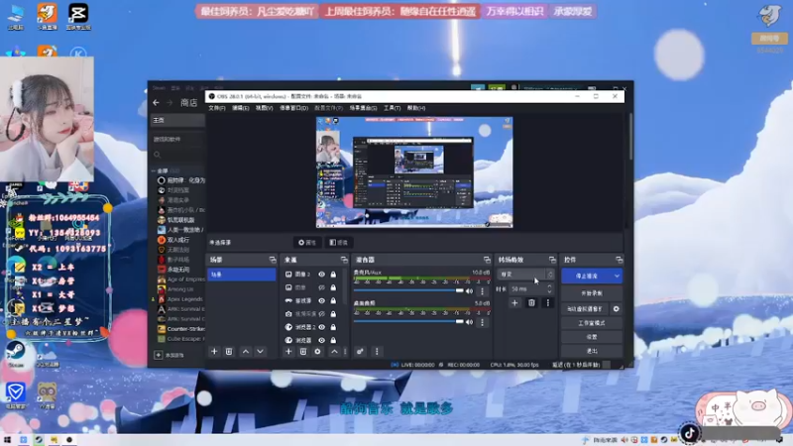Click the Settings button in Controls
The height and width of the screenshot is (446, 793).
(x=592, y=337)
